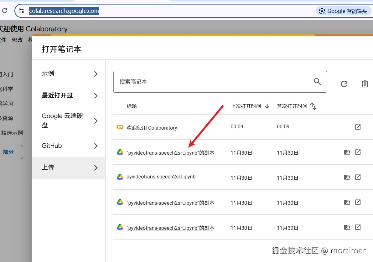Screen dimensions: 373x262
Task: Click Drive folder icon in second 副本 row
Action: pos(347,202)
